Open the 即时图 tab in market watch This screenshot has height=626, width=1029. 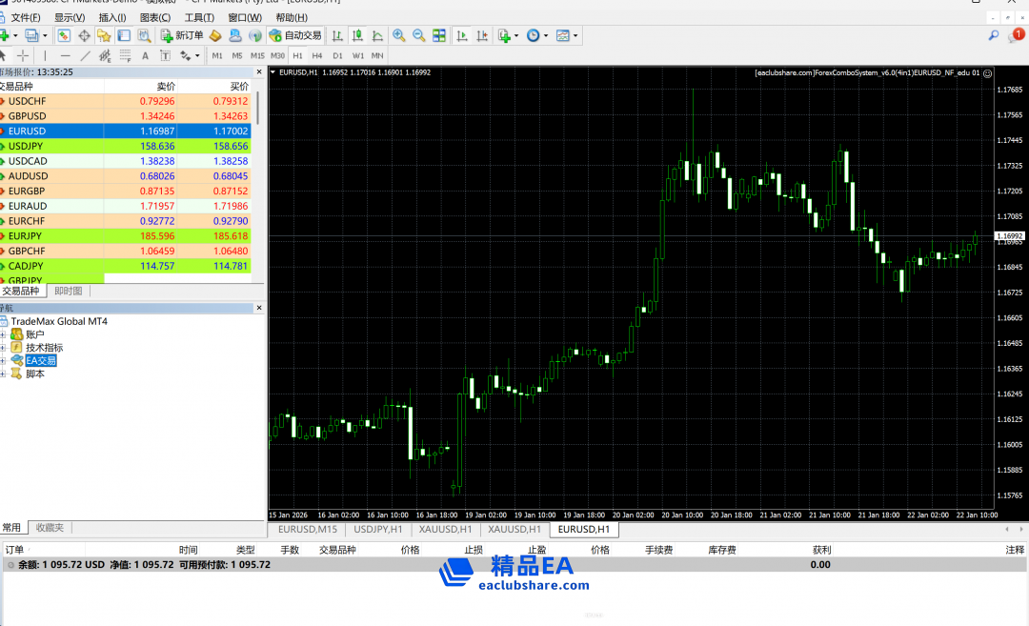click(68, 291)
